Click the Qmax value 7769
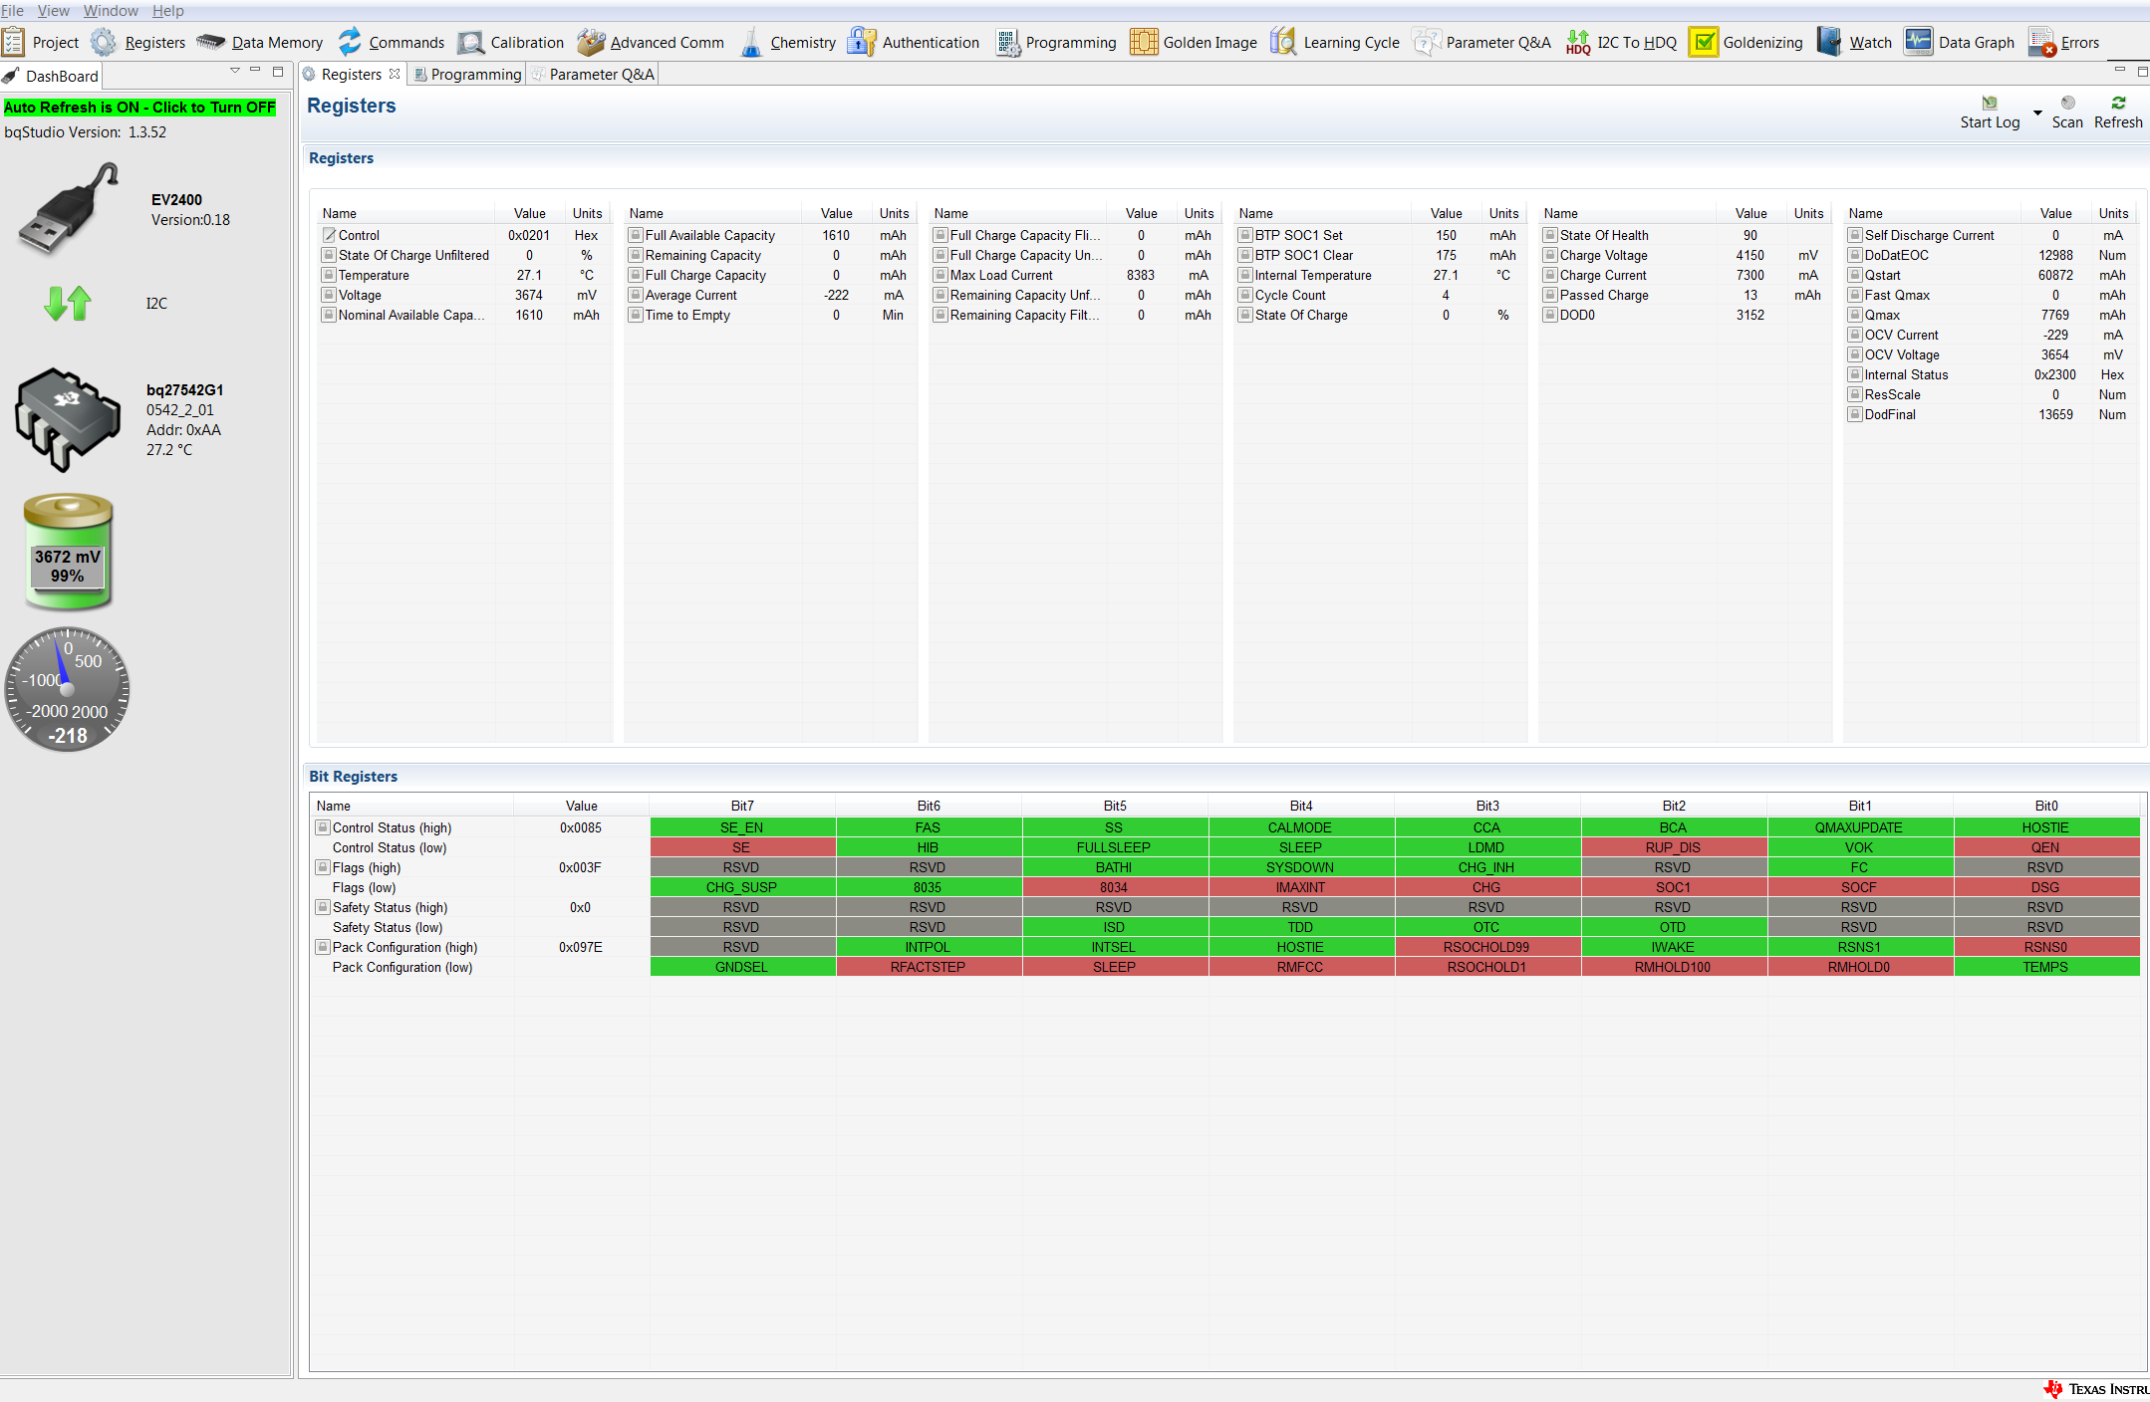This screenshot has height=1402, width=2150. (2054, 315)
